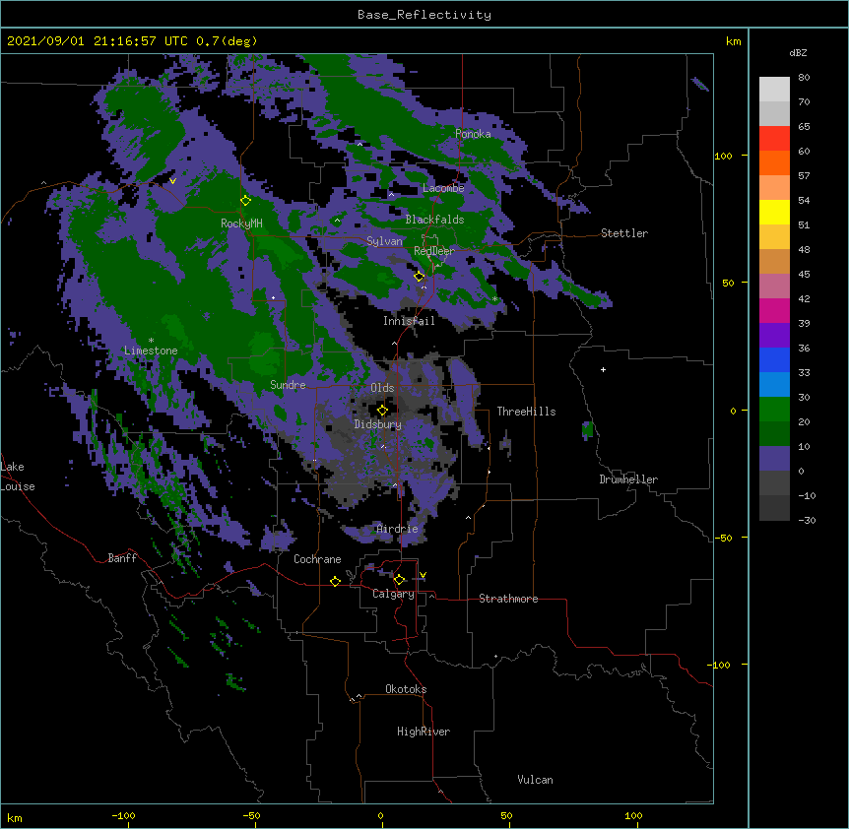Click the -30 value on the dBZ legend
The height and width of the screenshot is (829, 849).
(x=807, y=520)
